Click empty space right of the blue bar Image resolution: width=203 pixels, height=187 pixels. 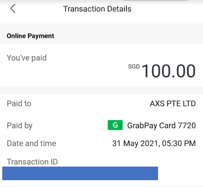(x=181, y=173)
